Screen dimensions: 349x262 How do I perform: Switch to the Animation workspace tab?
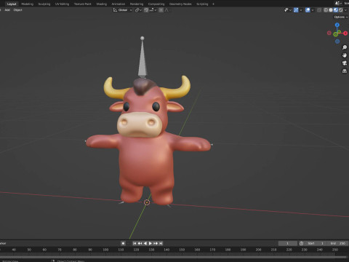119,4
